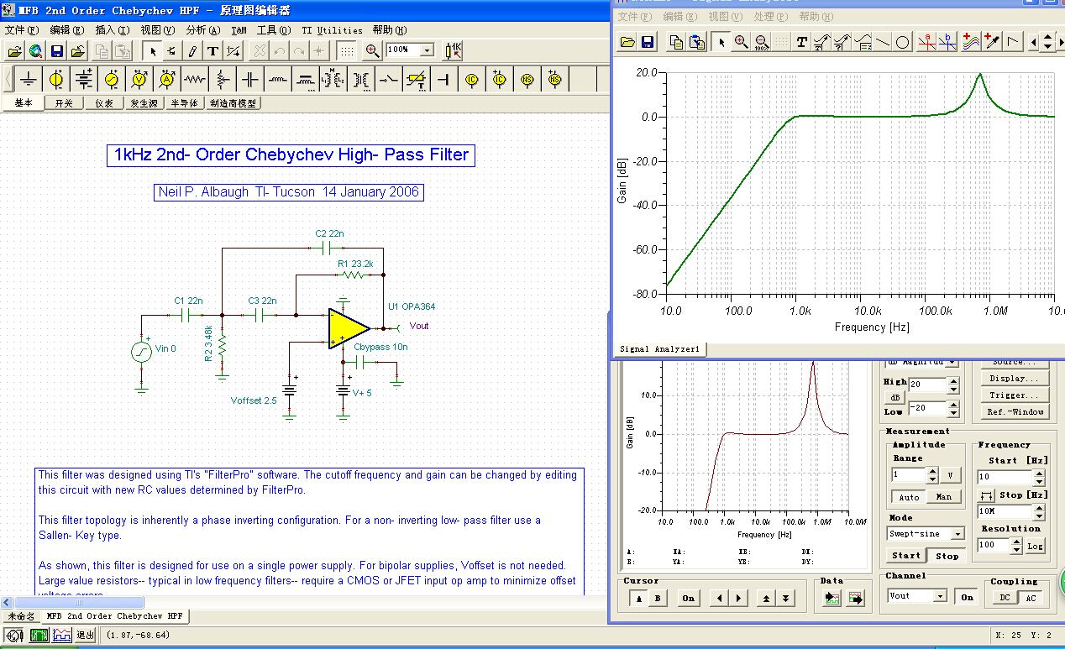Image resolution: width=1065 pixels, height=649 pixels.
Task: Select cursor A in Cursor panel
Action: [x=639, y=598]
